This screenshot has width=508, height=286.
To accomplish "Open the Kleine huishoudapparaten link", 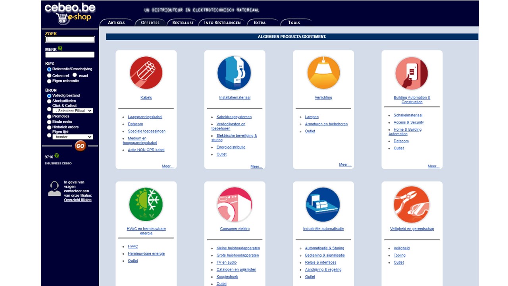I will (238, 248).
